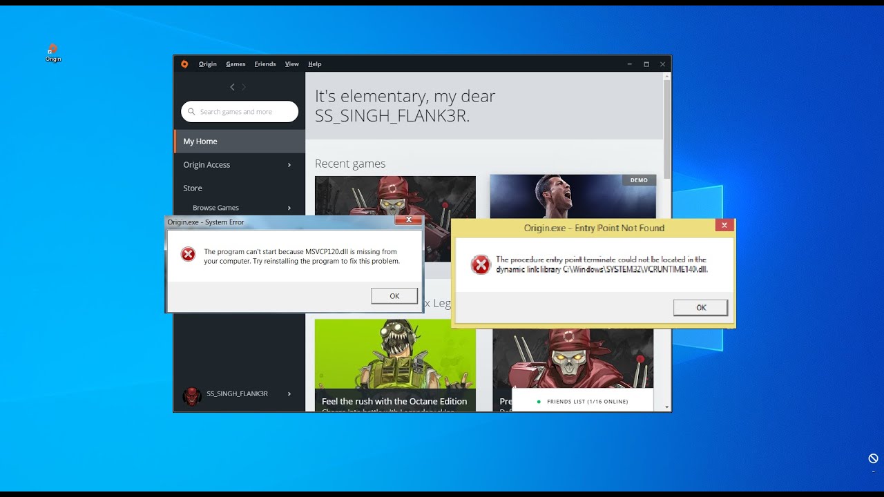Expand the Browse Games chevron

click(x=289, y=208)
